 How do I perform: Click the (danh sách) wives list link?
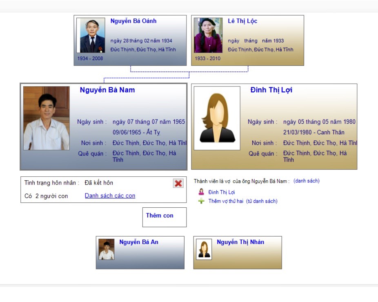pyautogui.click(x=307, y=181)
